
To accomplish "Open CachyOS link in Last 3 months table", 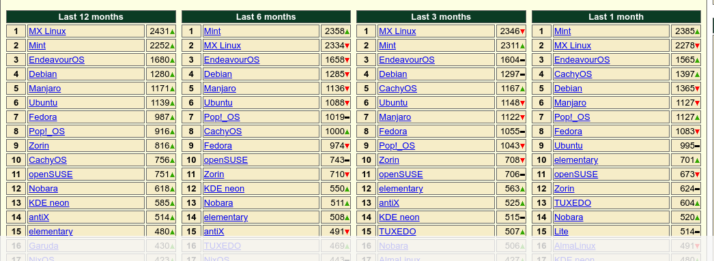I will (398, 89).
